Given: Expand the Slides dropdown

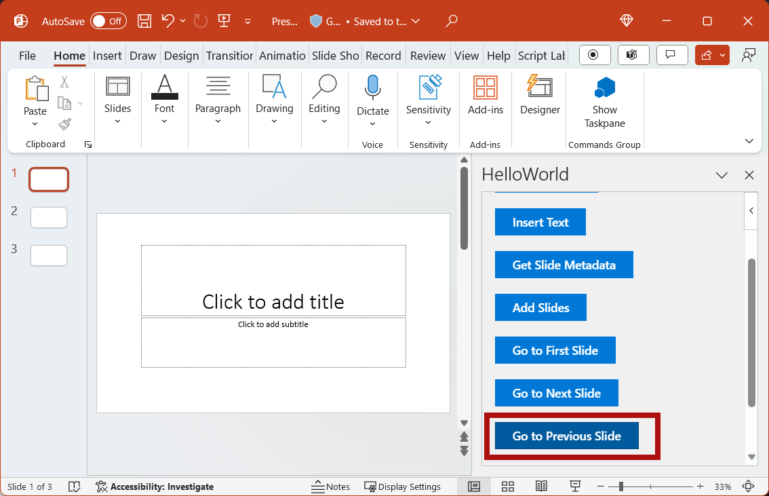Looking at the screenshot, I should click(x=117, y=122).
